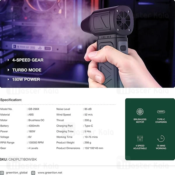
Task: Click the Instagram icon beside greenlion_global
Action: coord(2,173)
